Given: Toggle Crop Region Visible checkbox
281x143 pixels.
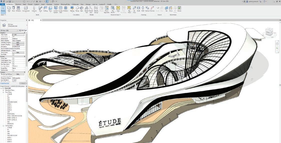Looking at the screenshot, I should [13, 60].
